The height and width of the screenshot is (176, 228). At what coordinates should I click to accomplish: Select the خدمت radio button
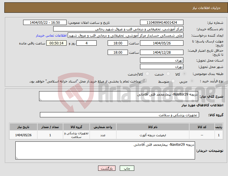tap(168, 74)
